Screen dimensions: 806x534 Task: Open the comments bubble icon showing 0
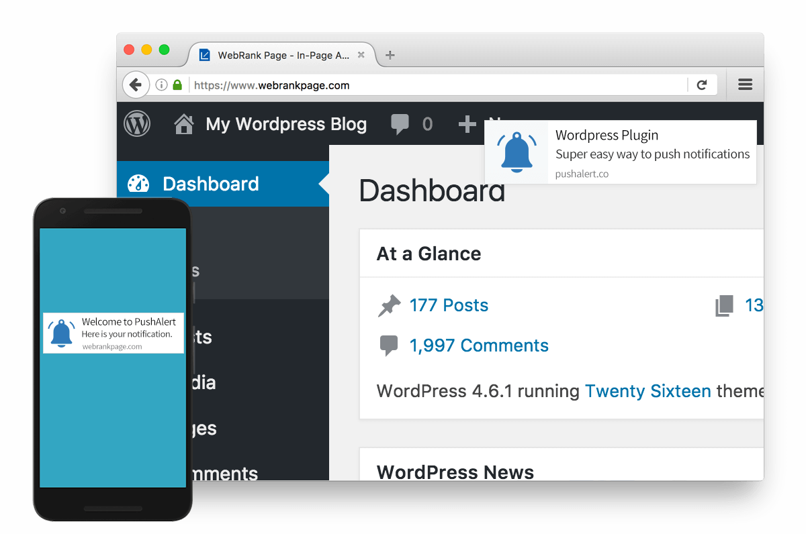coord(400,123)
